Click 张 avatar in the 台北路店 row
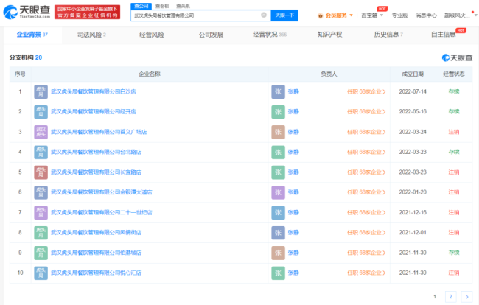 click(278, 152)
